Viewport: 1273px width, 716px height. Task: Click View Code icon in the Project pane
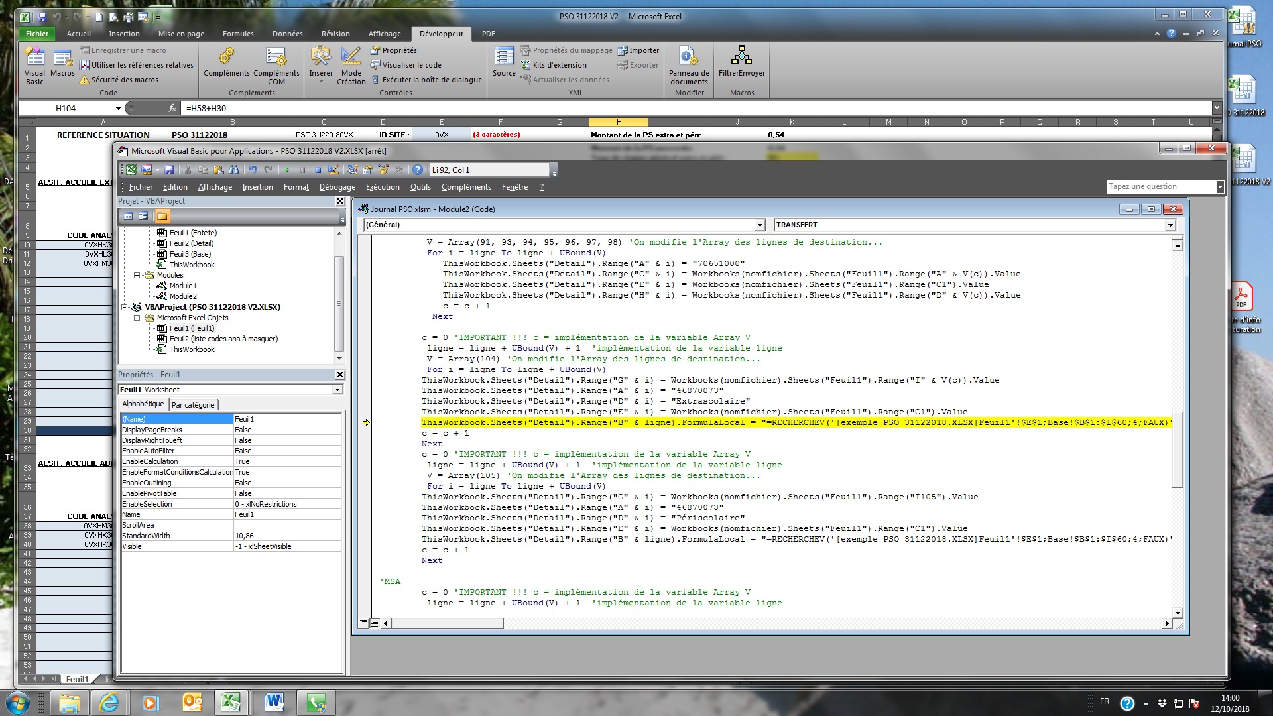[x=129, y=216]
